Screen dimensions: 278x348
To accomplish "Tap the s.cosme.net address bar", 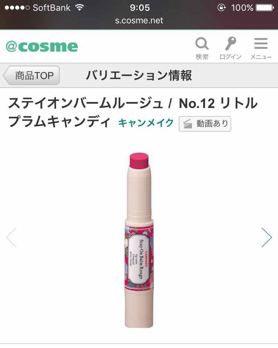I will 139,21.
